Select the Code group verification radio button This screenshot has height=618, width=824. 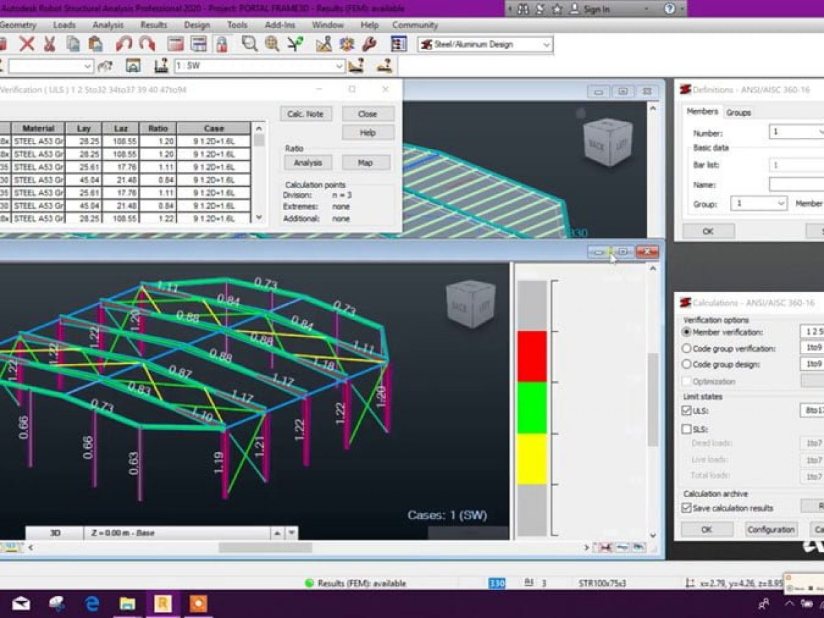pos(687,349)
